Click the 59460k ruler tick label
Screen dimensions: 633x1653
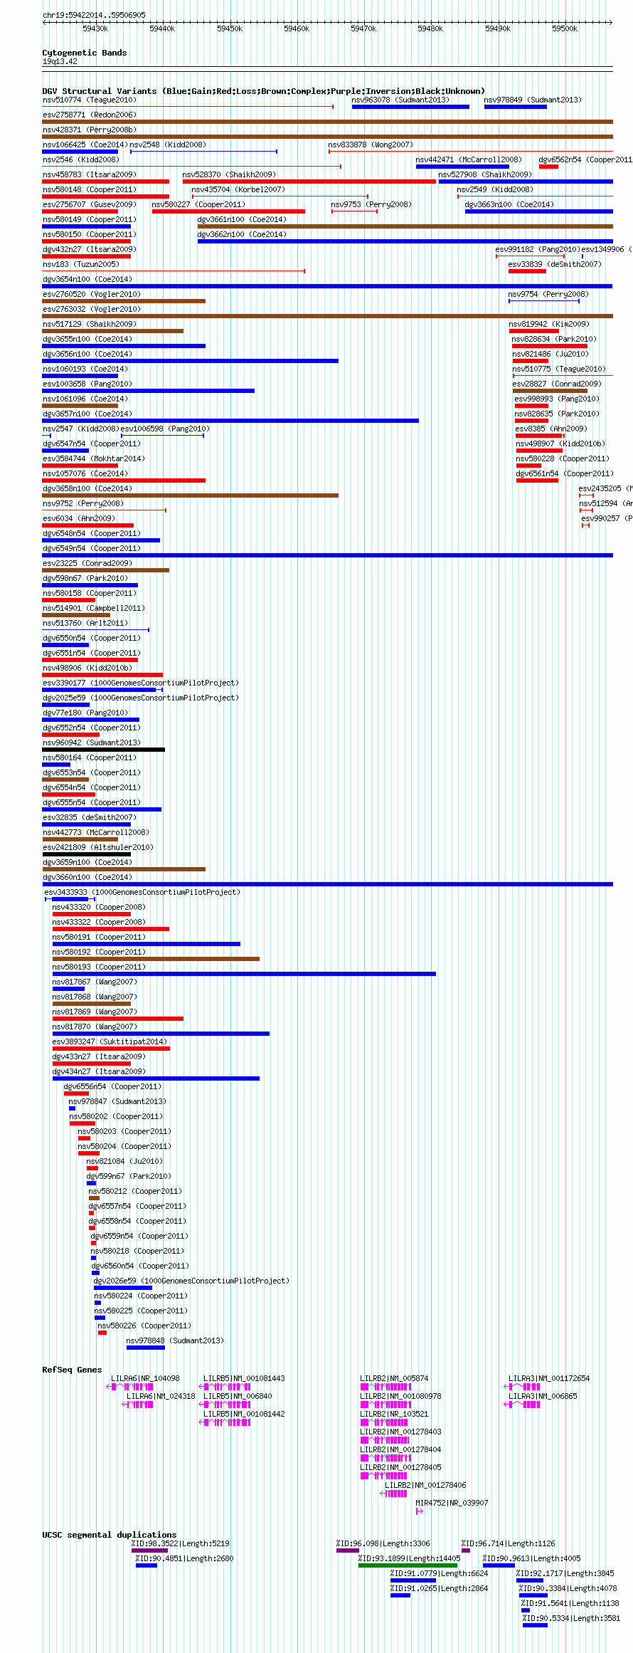297,28
